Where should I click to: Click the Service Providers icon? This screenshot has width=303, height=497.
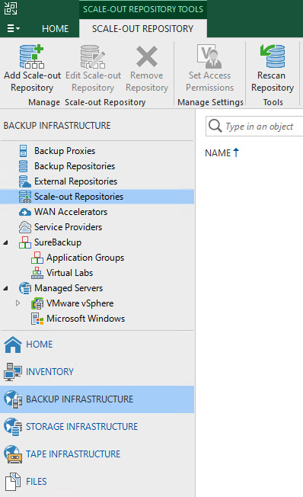[x=25, y=227]
